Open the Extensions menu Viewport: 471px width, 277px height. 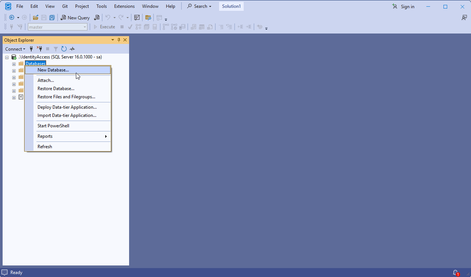(124, 6)
